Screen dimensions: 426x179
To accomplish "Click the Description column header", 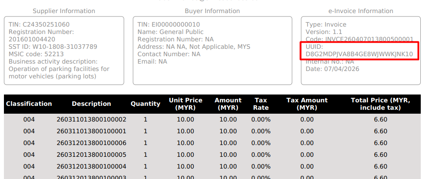I will 92,104.
